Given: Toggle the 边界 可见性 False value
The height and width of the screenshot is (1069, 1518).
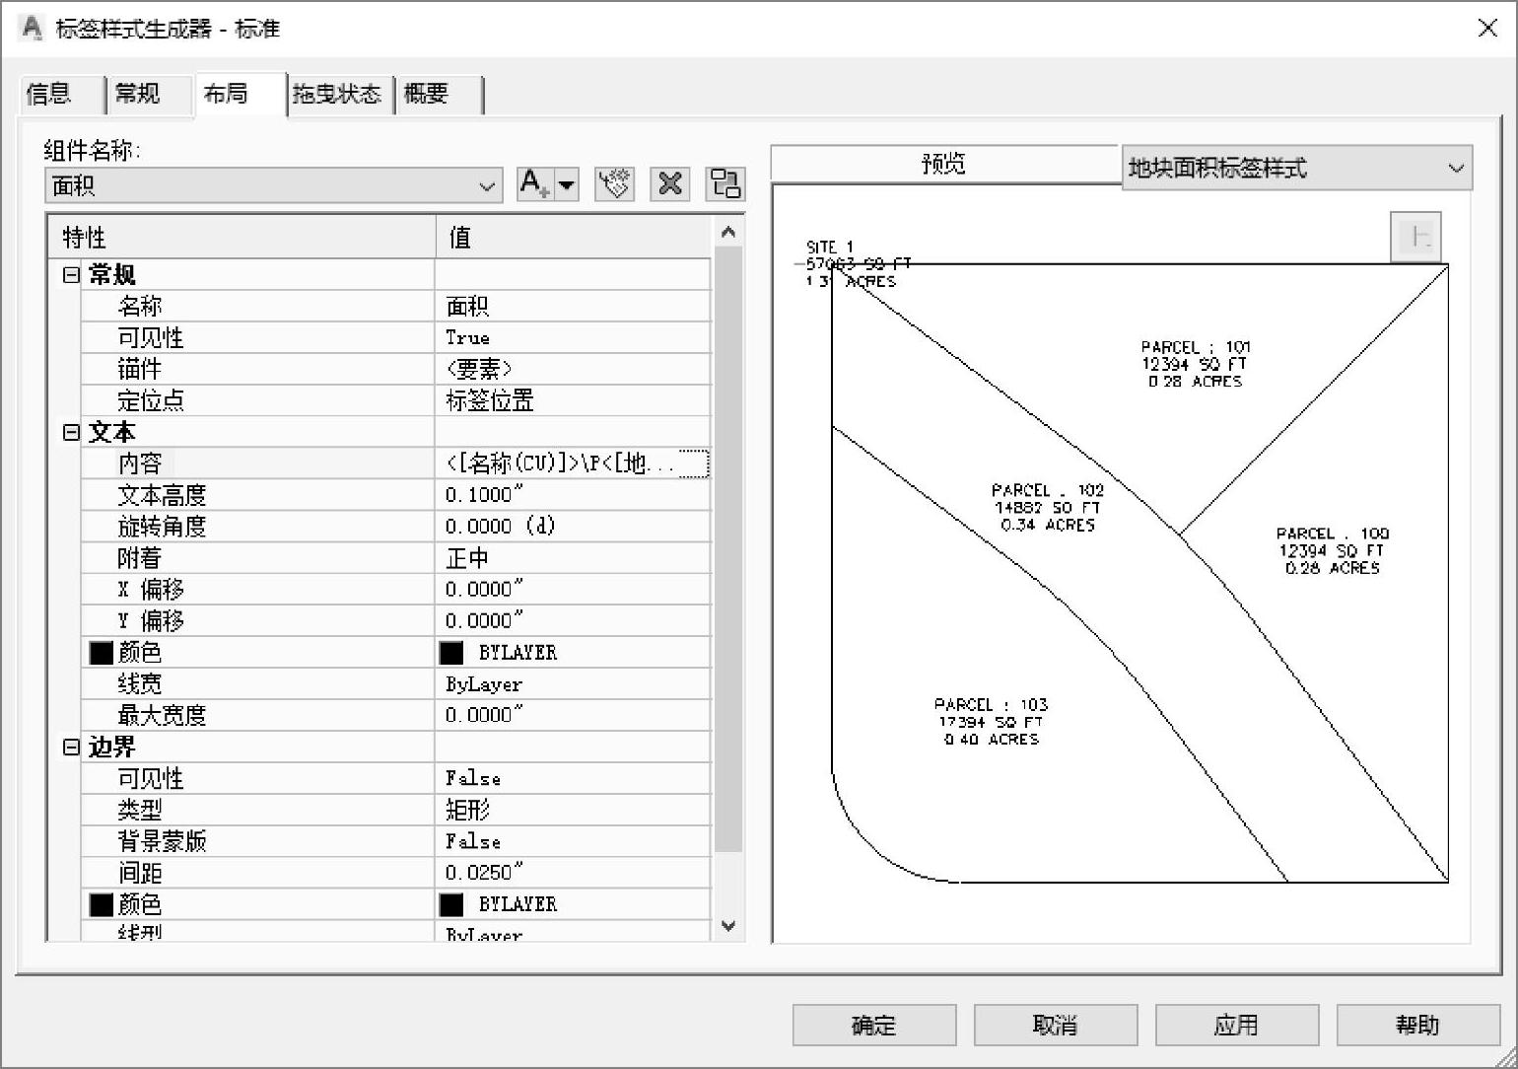Looking at the screenshot, I should 572,778.
